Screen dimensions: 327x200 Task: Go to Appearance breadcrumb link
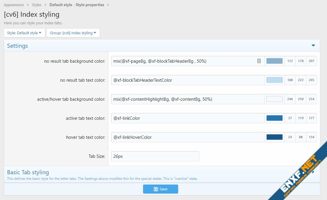(x=14, y=5)
